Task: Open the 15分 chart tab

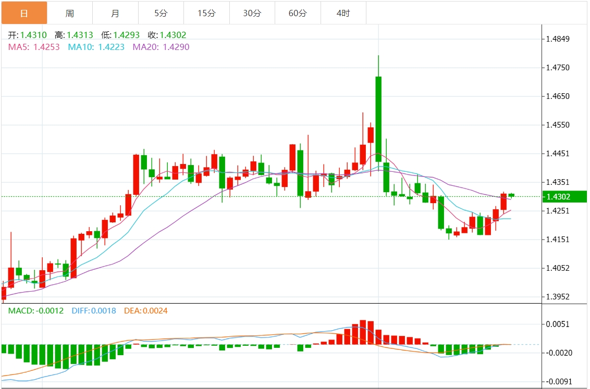Action: tap(206, 13)
